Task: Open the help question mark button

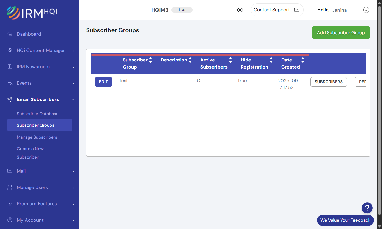Action: (x=367, y=208)
